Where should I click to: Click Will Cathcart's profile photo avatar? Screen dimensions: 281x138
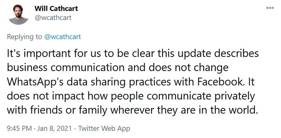18,13
